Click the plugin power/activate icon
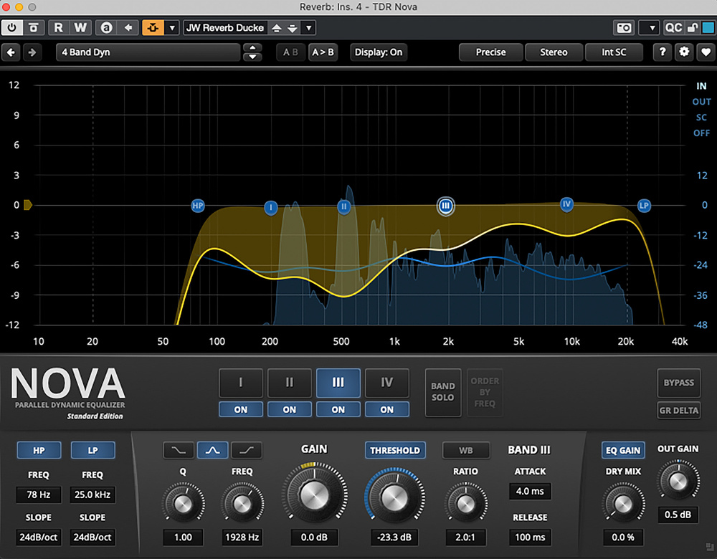The width and height of the screenshot is (717, 559). 12,28
